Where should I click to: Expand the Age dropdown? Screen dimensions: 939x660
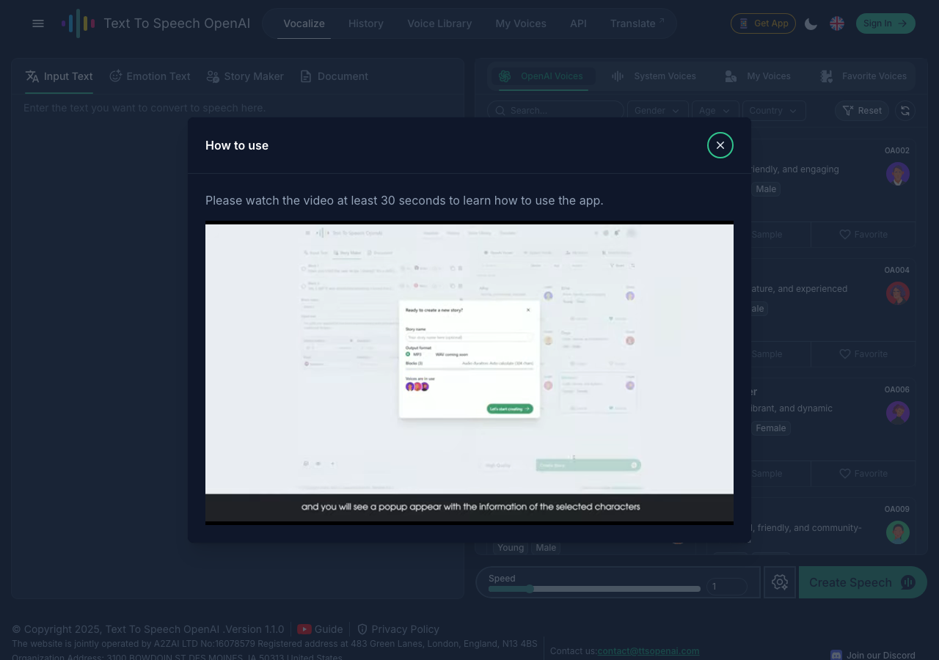click(715, 111)
